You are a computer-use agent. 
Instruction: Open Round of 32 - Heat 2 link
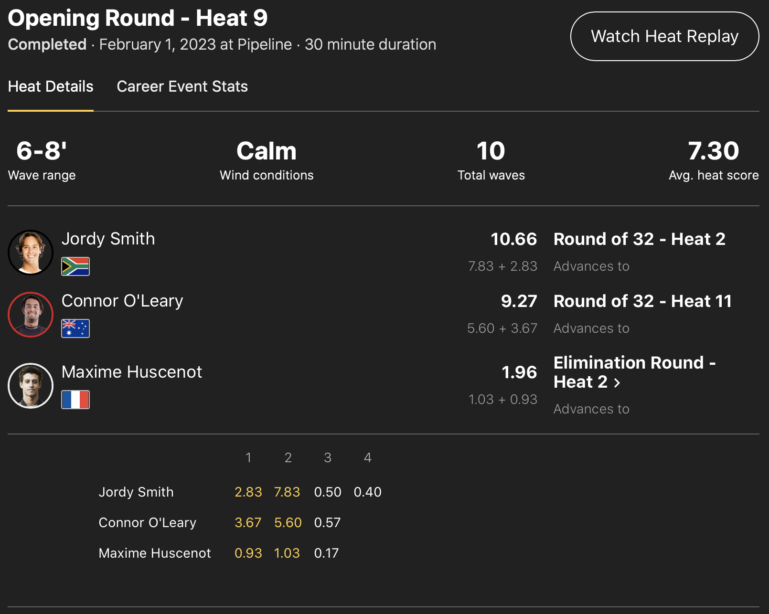coord(639,239)
